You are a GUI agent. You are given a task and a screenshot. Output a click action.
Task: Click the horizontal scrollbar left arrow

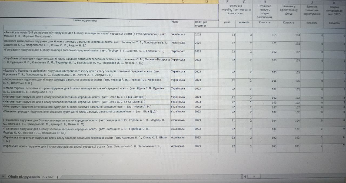pos(245,177)
